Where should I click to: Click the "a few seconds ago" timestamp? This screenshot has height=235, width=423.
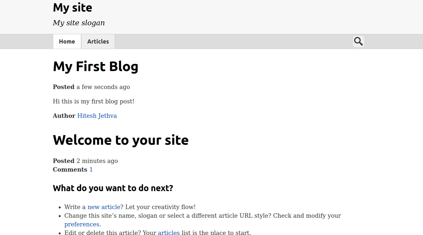[103, 87]
